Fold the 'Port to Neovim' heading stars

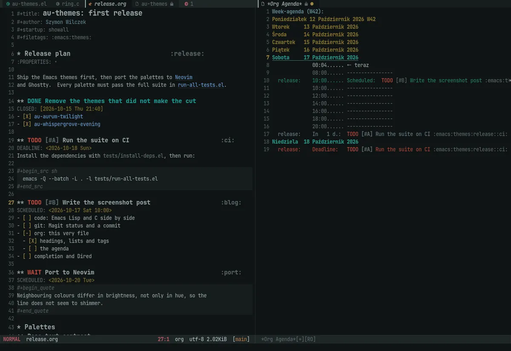click(x=20, y=272)
